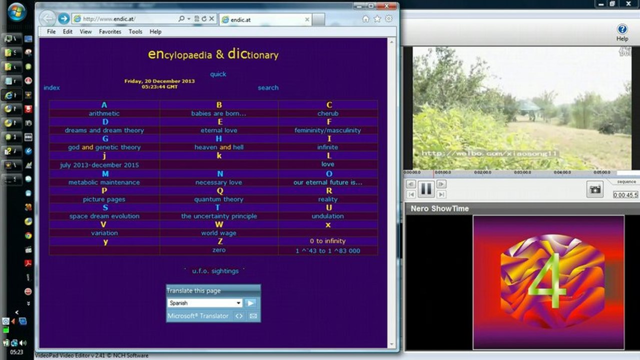The width and height of the screenshot is (640, 360).
Task: Click the 'quick' link
Action: click(218, 74)
